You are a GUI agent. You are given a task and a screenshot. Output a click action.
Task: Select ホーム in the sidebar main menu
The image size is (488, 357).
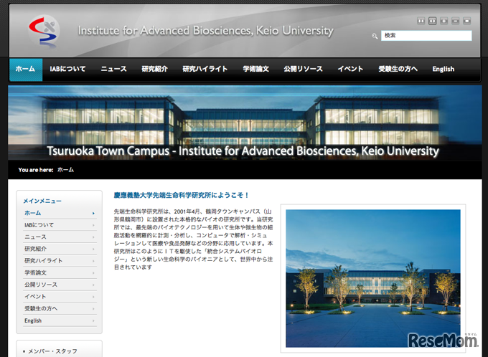[60, 213]
